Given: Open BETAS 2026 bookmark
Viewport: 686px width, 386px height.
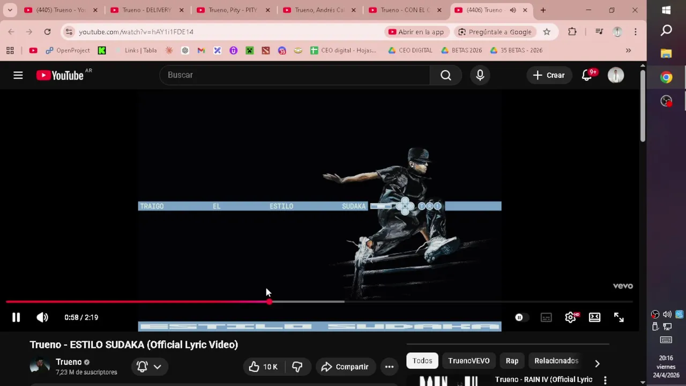Looking at the screenshot, I should [461, 50].
